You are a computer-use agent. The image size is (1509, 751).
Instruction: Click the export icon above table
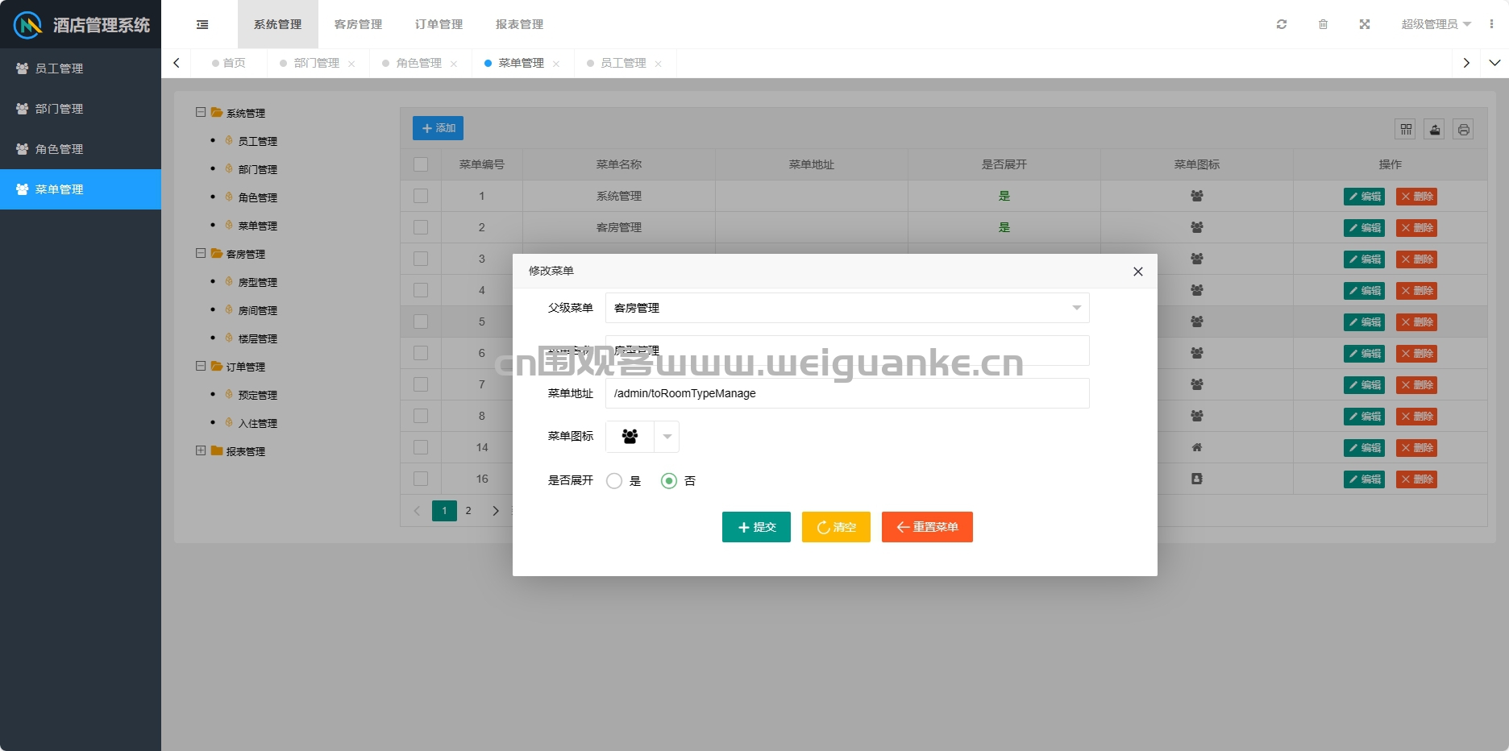click(x=1435, y=129)
